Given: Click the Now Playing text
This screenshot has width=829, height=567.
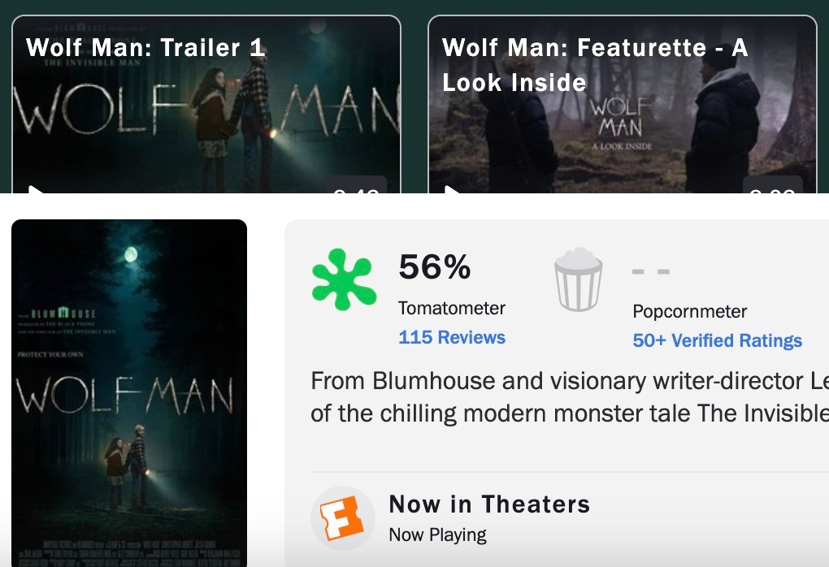Looking at the screenshot, I should pos(438,535).
